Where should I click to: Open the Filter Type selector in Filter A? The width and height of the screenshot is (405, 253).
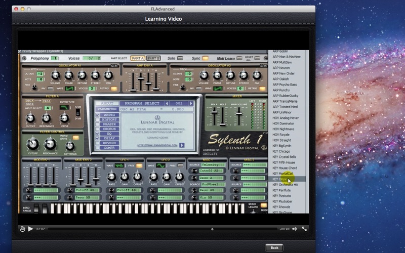tap(64, 107)
